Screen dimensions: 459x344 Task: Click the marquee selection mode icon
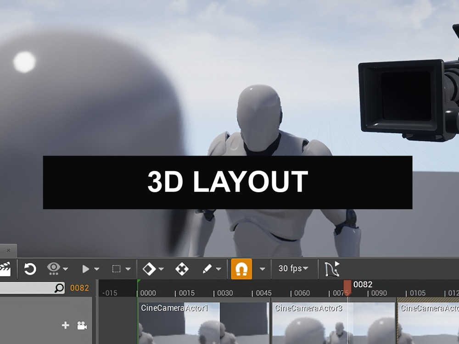pyautogui.click(x=116, y=268)
